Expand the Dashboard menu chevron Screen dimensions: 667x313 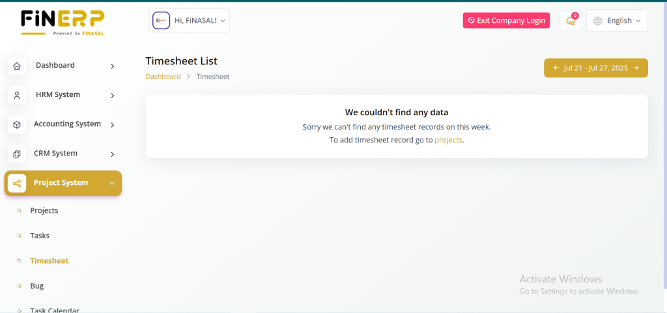click(112, 66)
